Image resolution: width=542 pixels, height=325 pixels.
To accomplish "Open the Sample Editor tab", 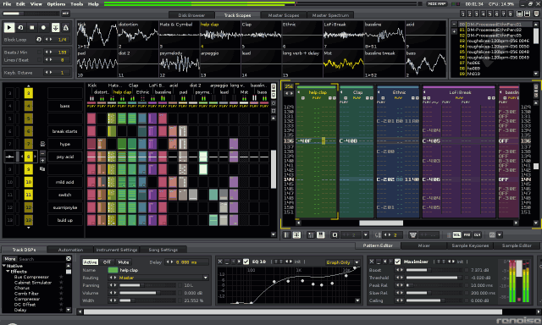I will pyautogui.click(x=517, y=245).
